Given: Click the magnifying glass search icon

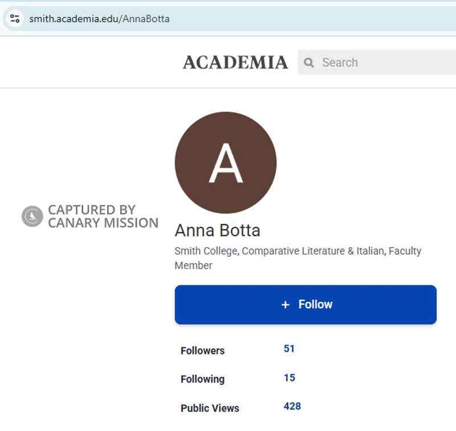Looking at the screenshot, I should coord(308,62).
